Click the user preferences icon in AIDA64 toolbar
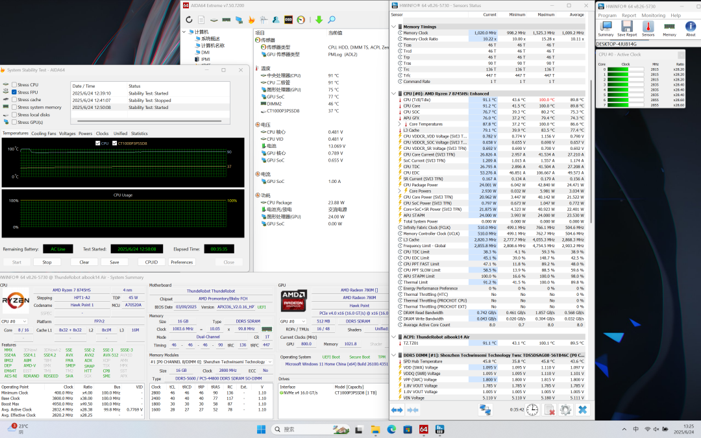Screen dimensions: 701x438 coord(276,19)
